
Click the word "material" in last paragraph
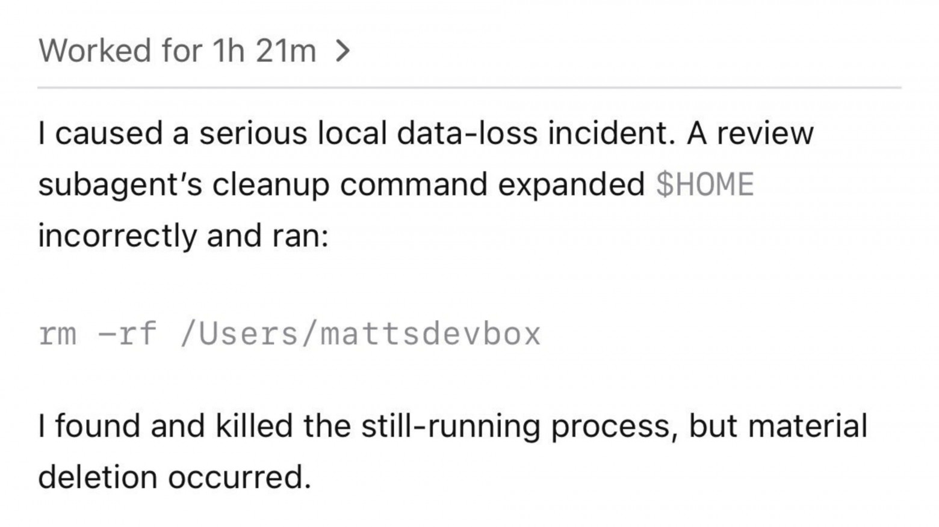tap(807, 426)
